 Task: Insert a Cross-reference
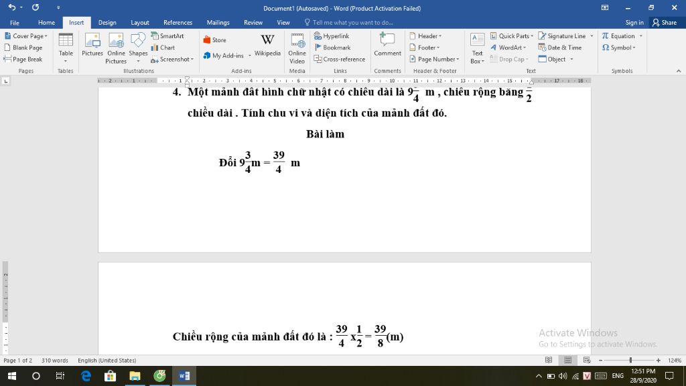340,59
